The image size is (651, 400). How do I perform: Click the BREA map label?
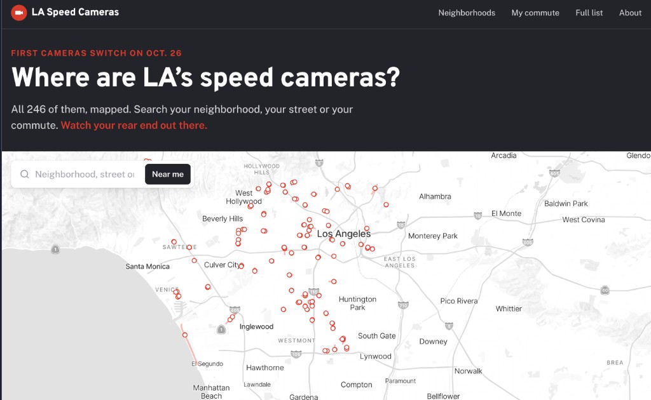615,363
